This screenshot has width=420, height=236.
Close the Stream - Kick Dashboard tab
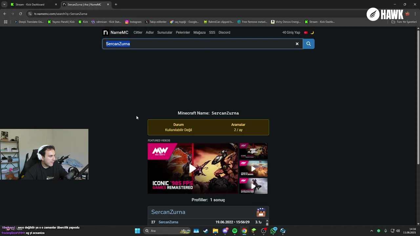tap(56, 5)
